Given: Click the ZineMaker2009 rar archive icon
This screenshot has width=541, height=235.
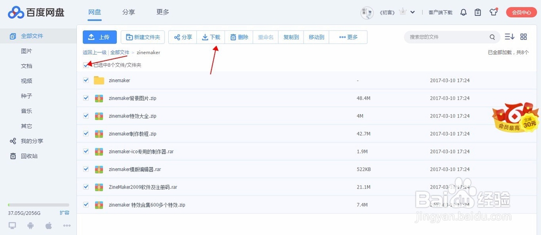Looking at the screenshot, I should coord(99,187).
